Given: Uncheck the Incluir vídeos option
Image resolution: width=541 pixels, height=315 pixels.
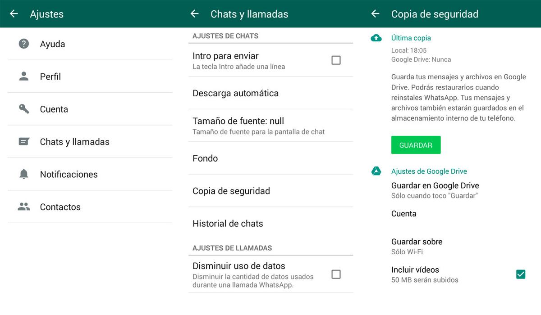Looking at the screenshot, I should [521, 273].
